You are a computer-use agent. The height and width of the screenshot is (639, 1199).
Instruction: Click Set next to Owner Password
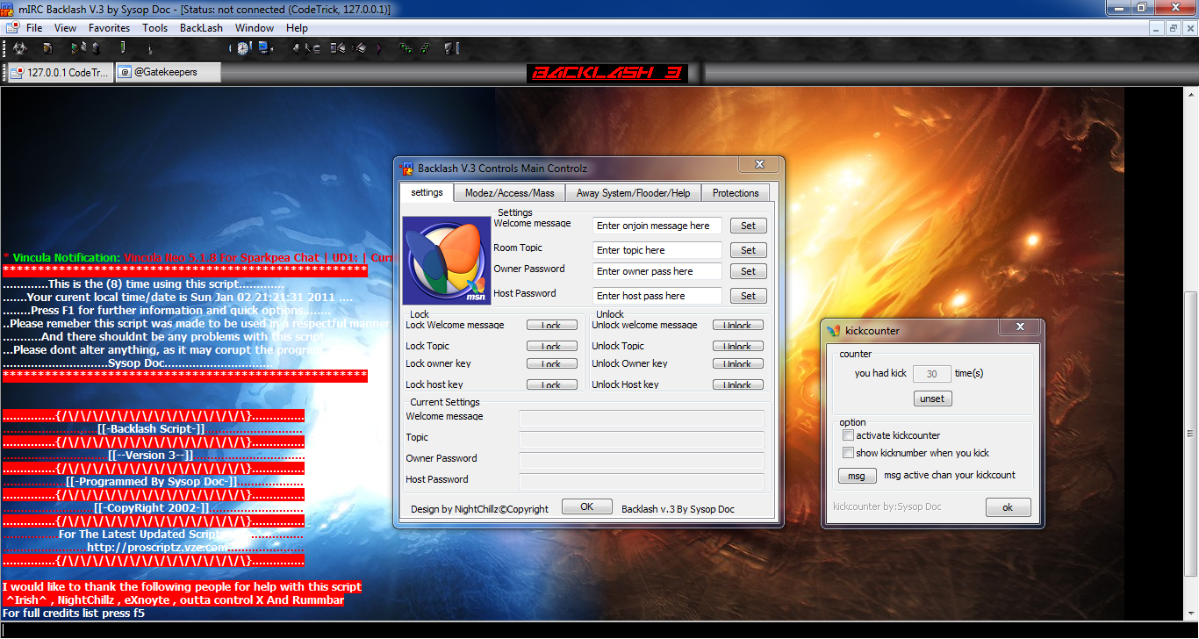tap(748, 271)
